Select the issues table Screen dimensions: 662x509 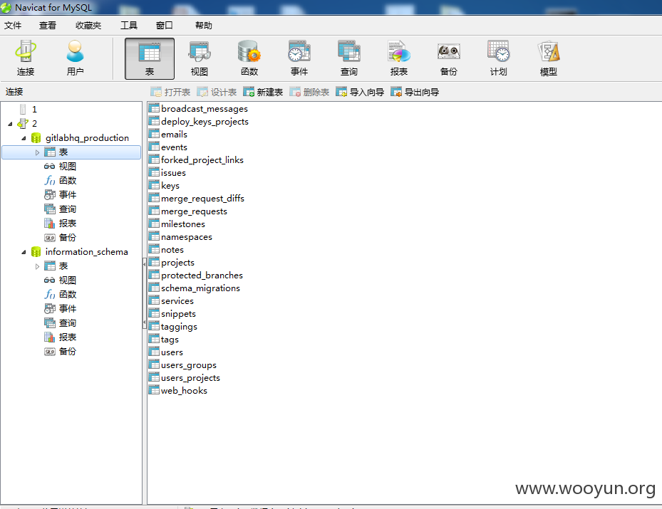pos(167,173)
